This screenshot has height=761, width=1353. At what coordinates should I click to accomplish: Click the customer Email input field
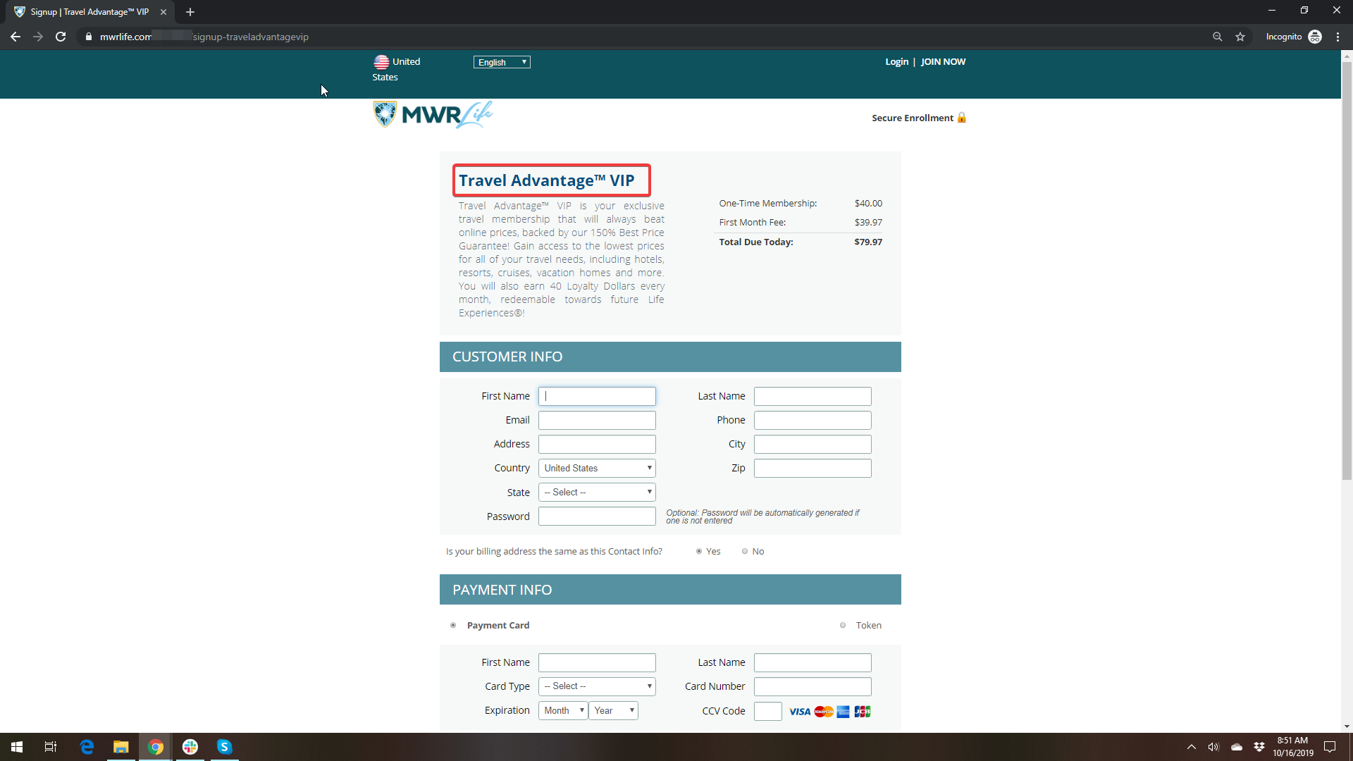coord(597,421)
